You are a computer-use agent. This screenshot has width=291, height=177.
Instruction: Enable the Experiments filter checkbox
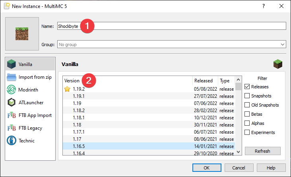click(x=247, y=132)
